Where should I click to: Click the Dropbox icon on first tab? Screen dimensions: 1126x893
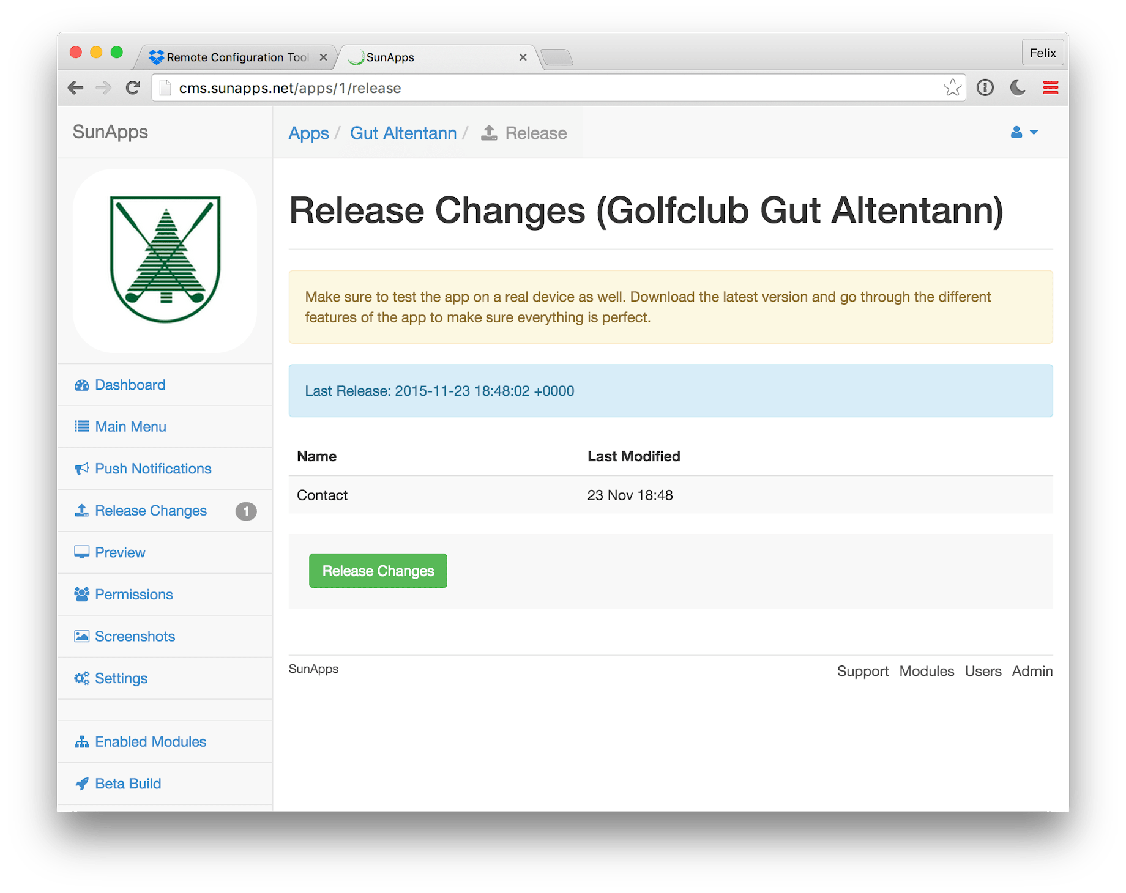pos(157,57)
